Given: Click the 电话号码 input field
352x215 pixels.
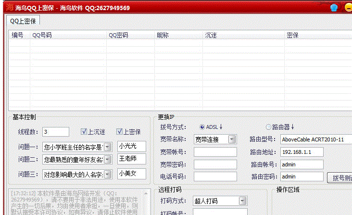Looking at the screenshot, I should click(215, 177).
